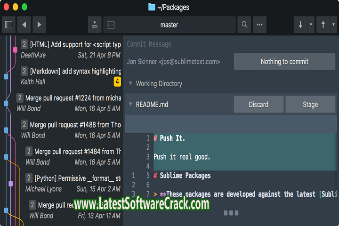Collapse the README.md file diff

point(130,105)
